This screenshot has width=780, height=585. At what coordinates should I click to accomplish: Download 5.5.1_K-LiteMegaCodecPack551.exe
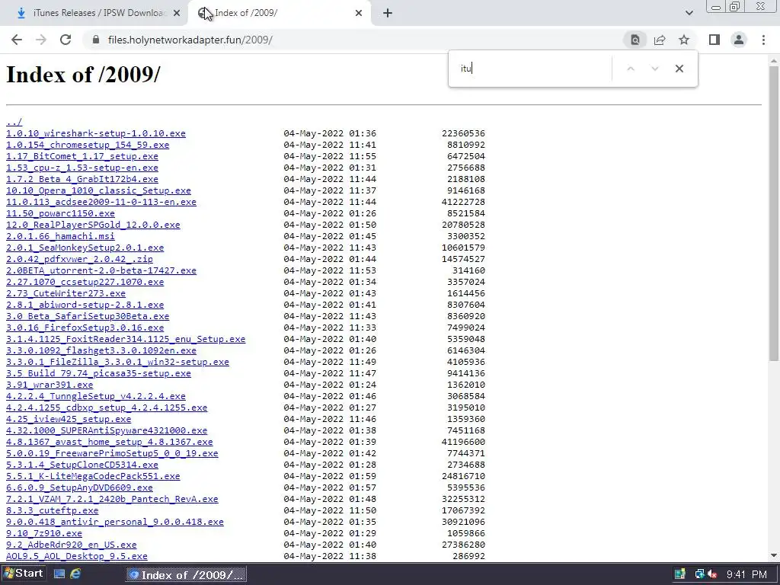pos(93,477)
